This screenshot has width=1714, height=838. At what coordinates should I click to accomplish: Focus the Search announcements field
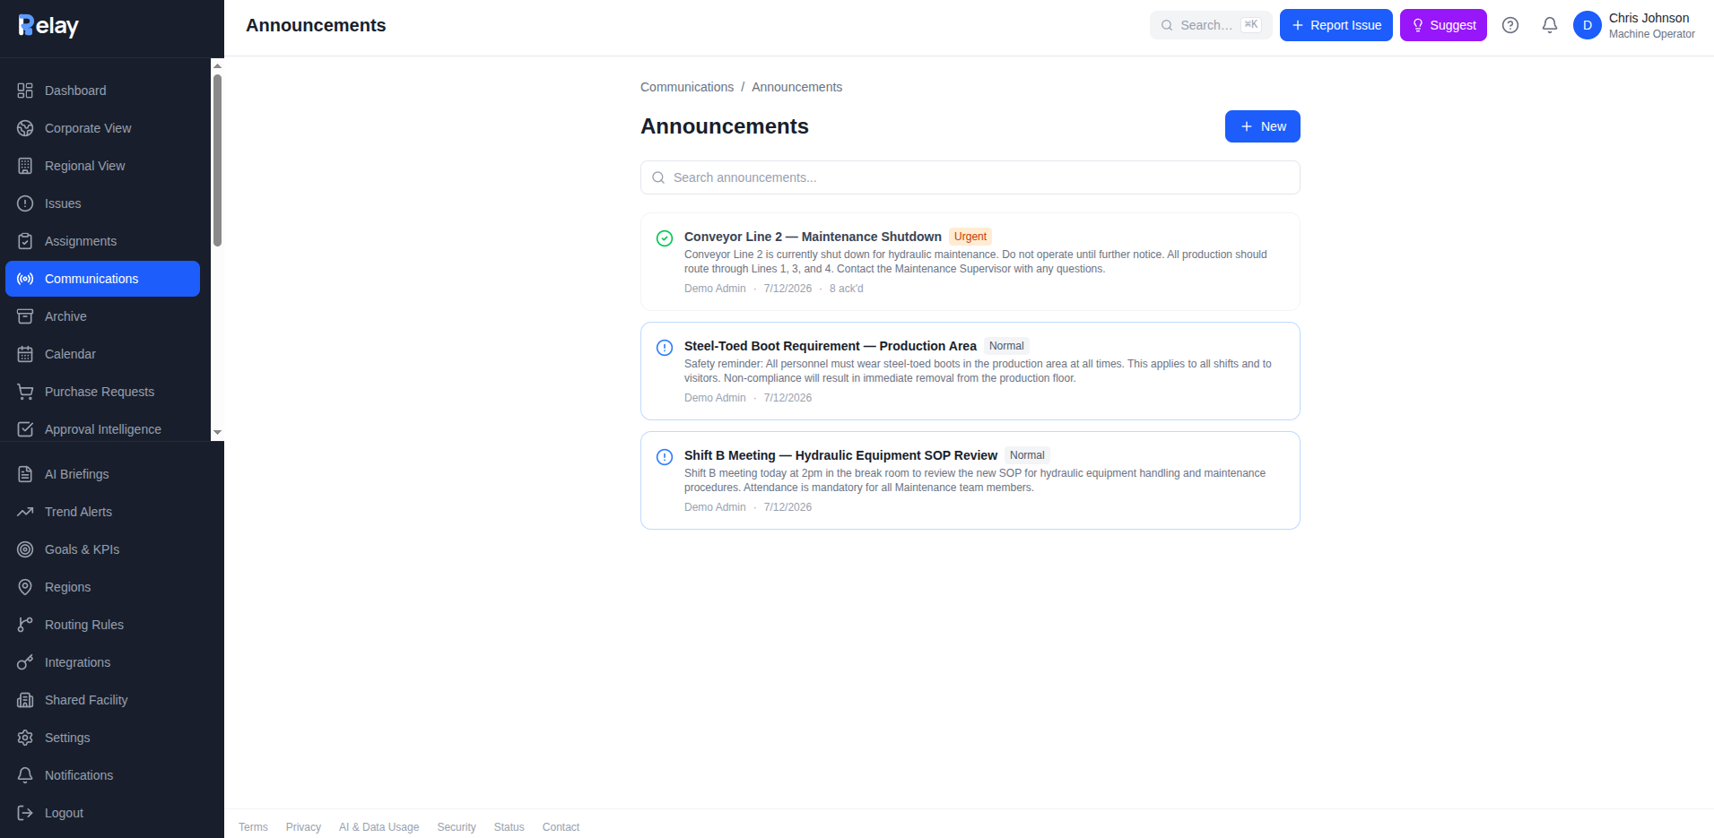coord(970,177)
